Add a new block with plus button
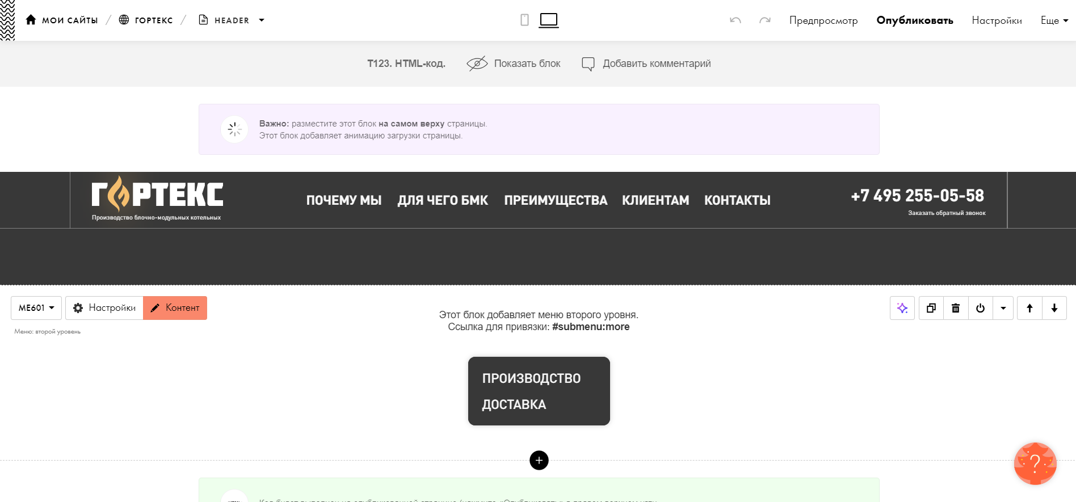The width and height of the screenshot is (1076, 502). [x=539, y=461]
